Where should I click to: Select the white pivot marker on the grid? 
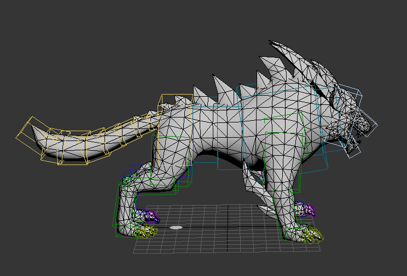point(176,227)
